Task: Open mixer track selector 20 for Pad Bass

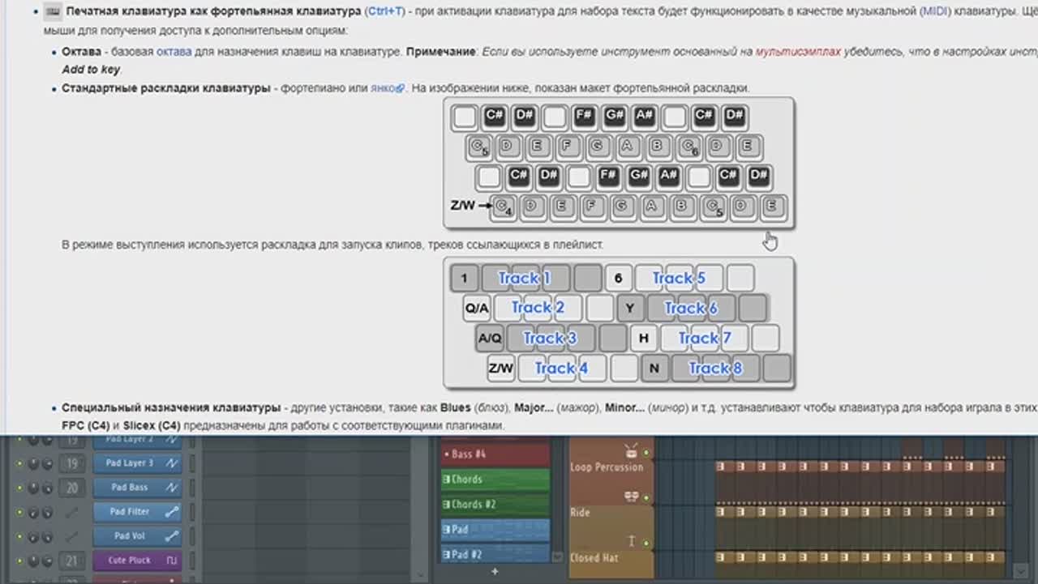Action: pos(72,488)
